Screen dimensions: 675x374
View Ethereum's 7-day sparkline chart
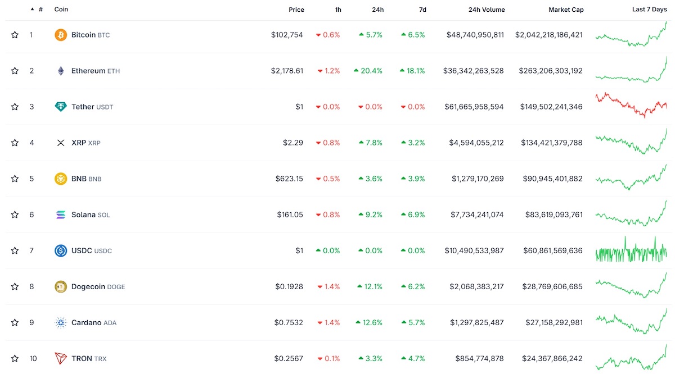click(631, 70)
